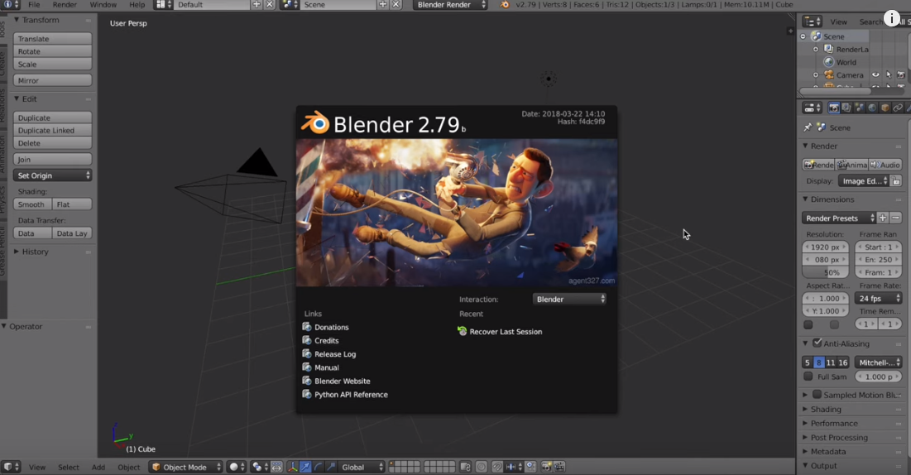Image resolution: width=911 pixels, height=475 pixels.
Task: Click the Blender logo in splash screen
Action: [x=315, y=122]
